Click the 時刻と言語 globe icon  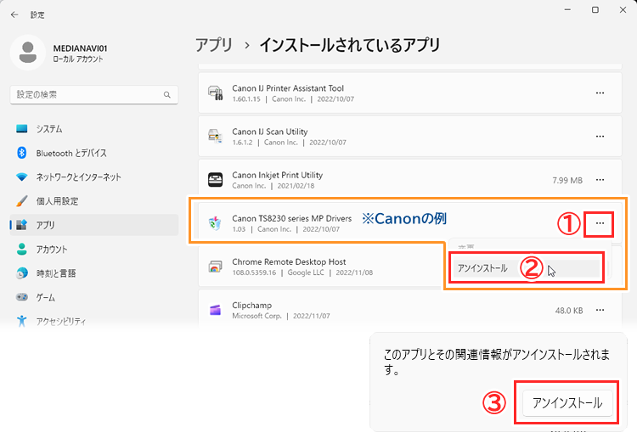pos(21,273)
